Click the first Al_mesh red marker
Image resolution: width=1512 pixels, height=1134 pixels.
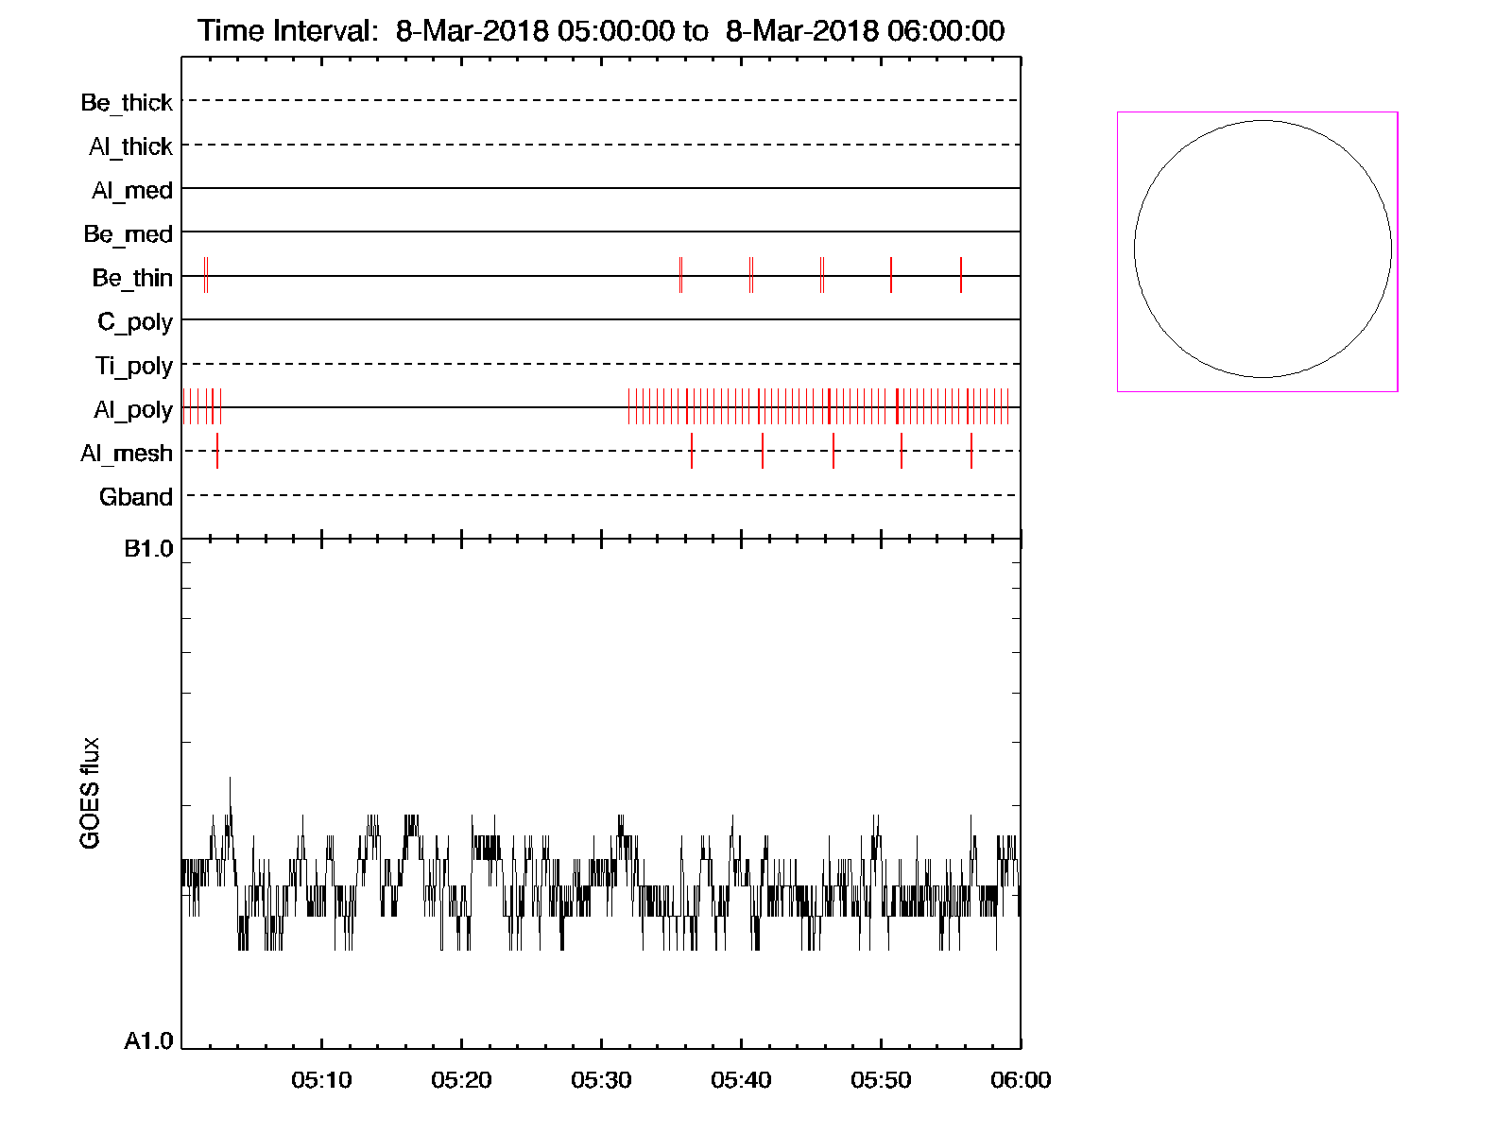(x=217, y=451)
